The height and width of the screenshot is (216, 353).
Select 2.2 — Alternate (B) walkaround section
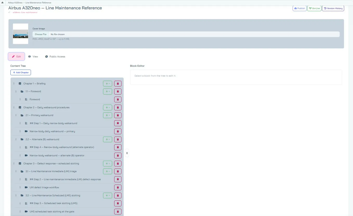42,139
